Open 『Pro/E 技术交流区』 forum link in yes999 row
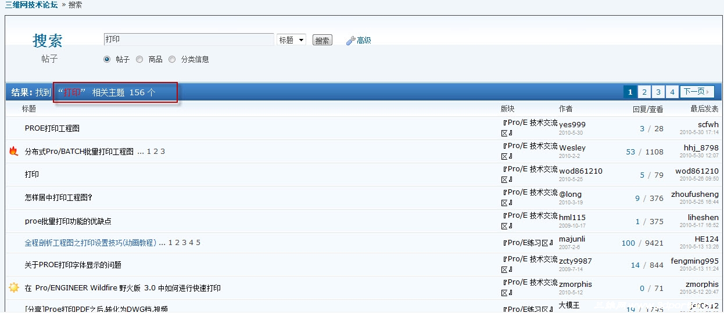This screenshot has height=313, width=724. [529, 128]
